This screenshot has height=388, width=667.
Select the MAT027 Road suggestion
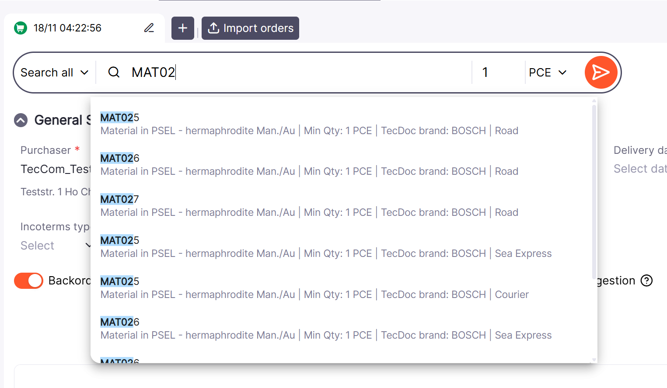pyautogui.click(x=306, y=204)
